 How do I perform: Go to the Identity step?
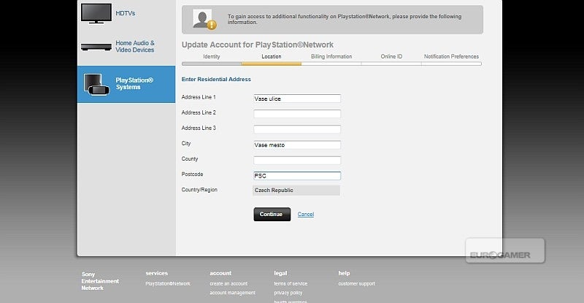tap(212, 56)
